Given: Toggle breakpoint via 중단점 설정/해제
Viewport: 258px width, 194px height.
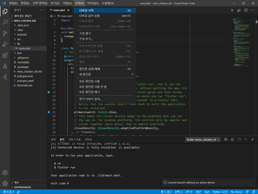Looking at the screenshot, I should pyautogui.click(x=105, y=69).
